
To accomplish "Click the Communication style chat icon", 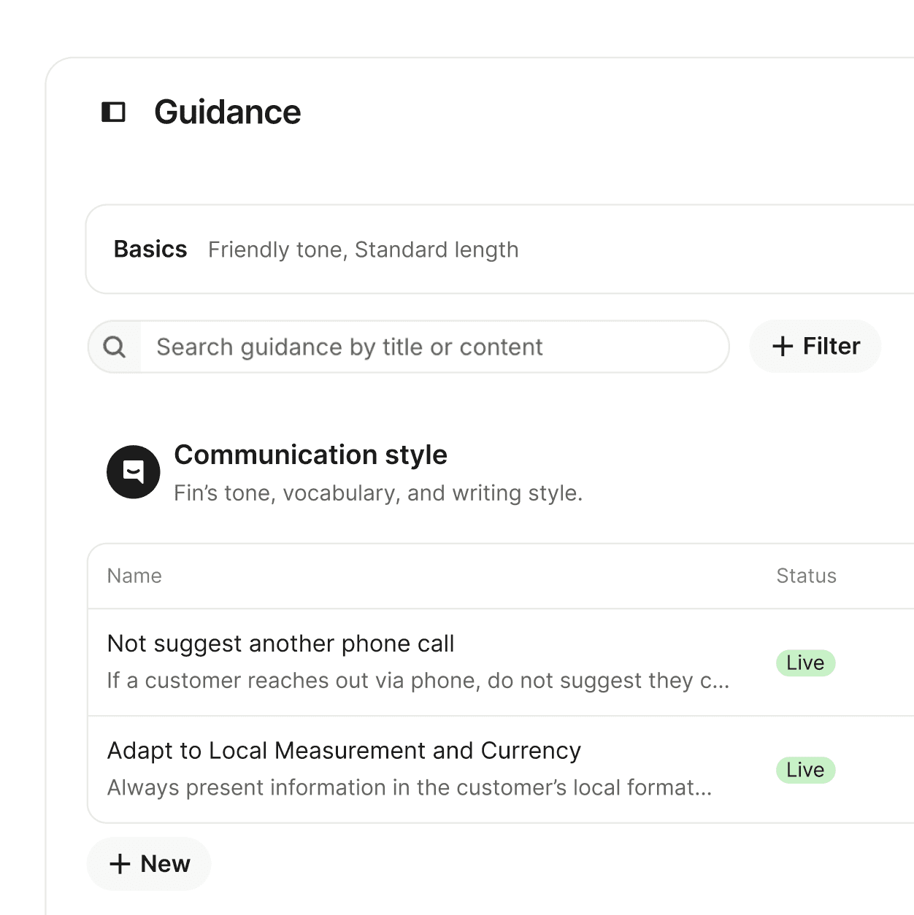I will point(134,472).
